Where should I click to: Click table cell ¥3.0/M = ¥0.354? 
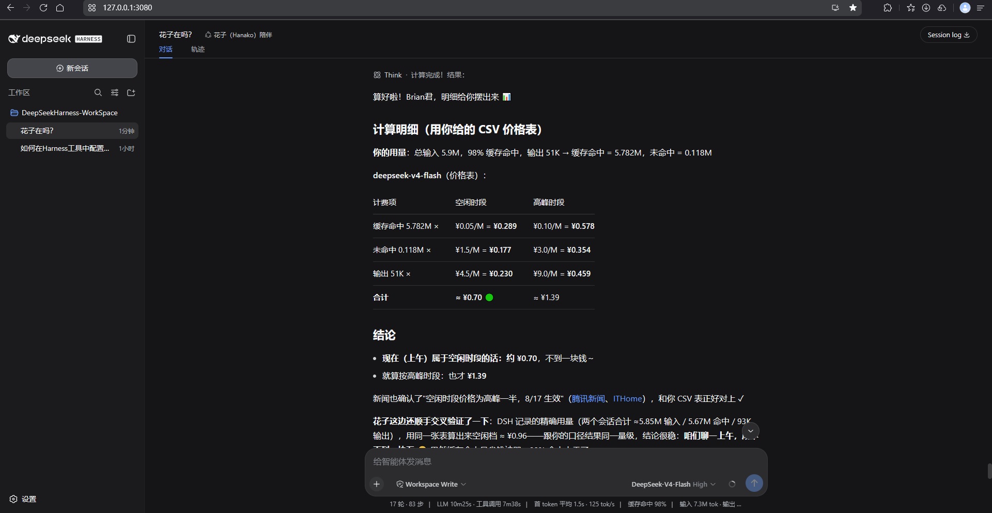click(562, 250)
